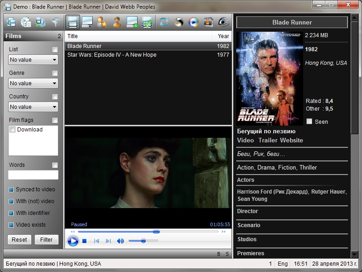Click the stacked film frames toolbar icon
362x272 pixels.
(11, 22)
